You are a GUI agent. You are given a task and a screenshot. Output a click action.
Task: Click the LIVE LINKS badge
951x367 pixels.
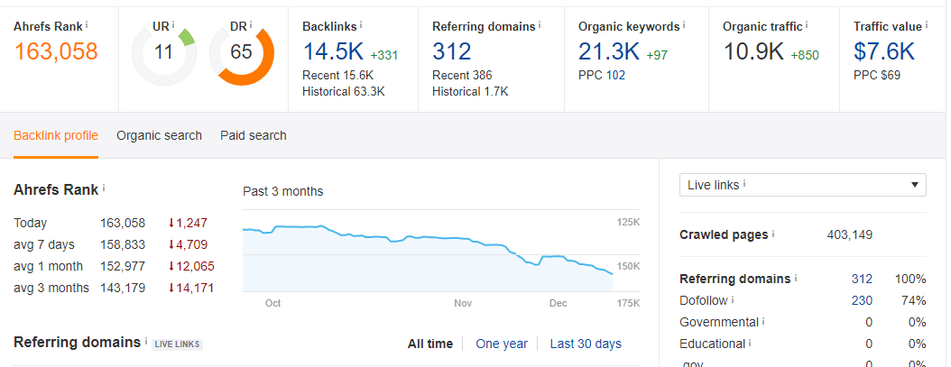coord(177,344)
